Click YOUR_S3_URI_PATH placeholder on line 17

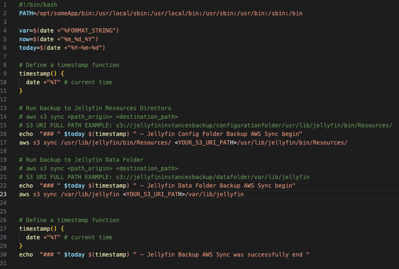[206, 143]
